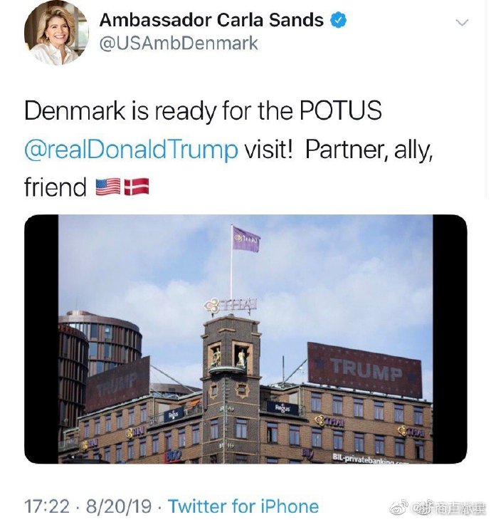This screenshot has height=520, width=491.
Task: Click the Weibo watermark username text
Action: coord(448,507)
